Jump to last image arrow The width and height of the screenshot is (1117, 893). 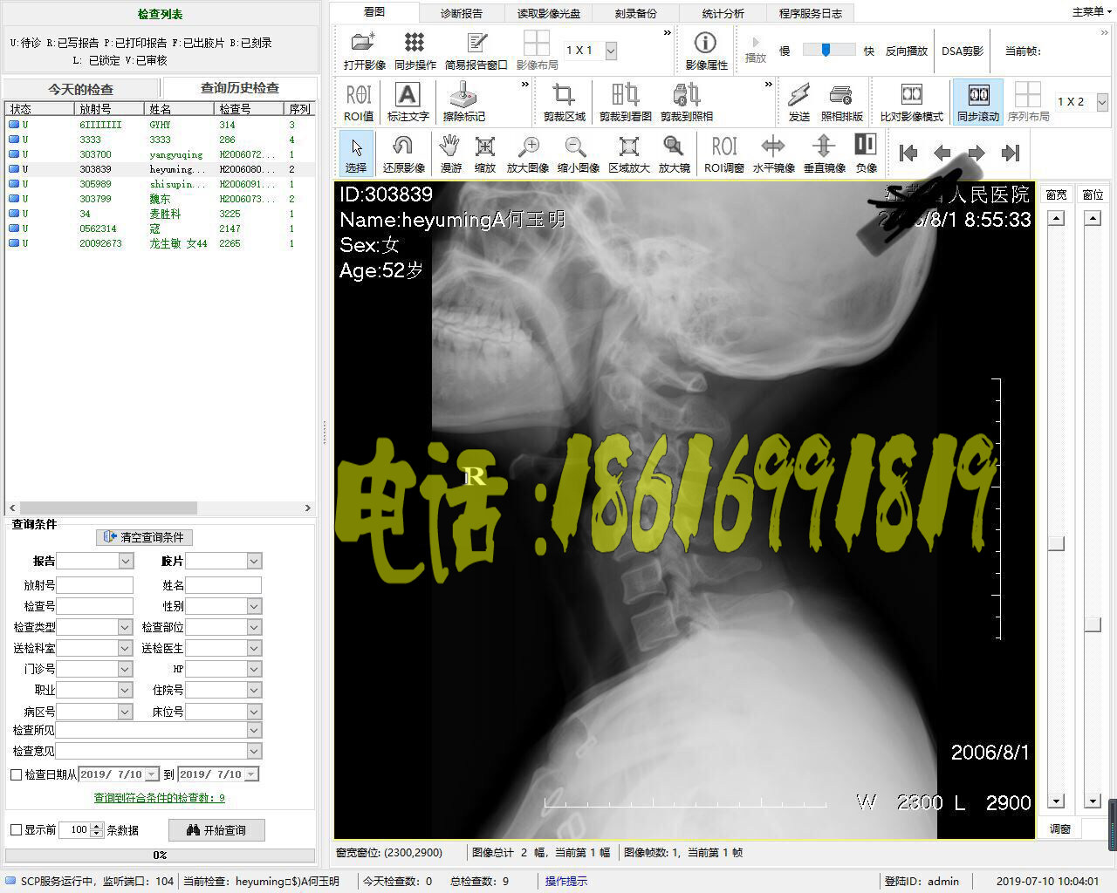1011,153
